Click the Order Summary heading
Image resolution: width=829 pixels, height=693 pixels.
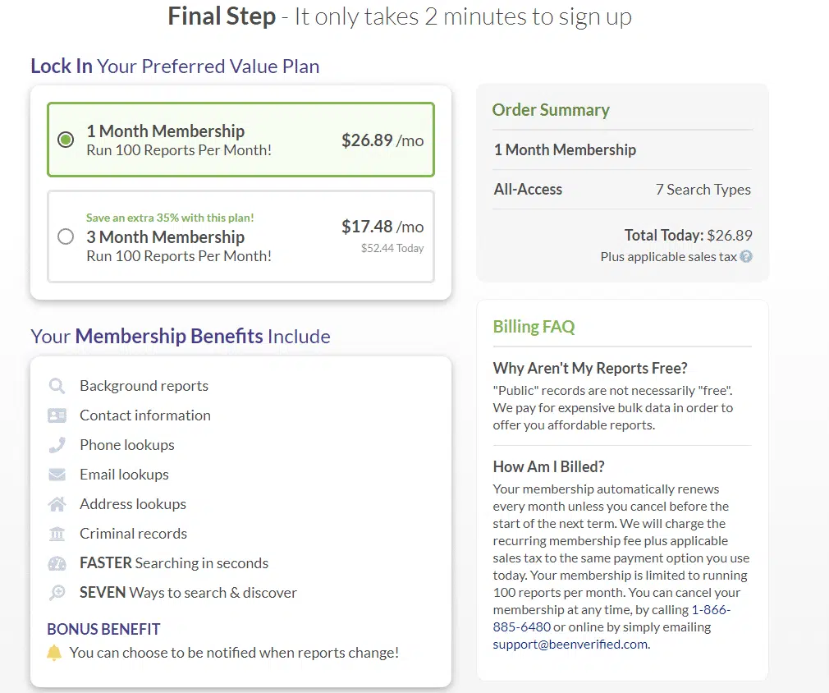[x=551, y=110]
